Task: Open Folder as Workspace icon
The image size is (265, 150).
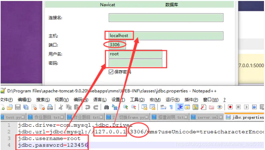Action: tap(212, 107)
